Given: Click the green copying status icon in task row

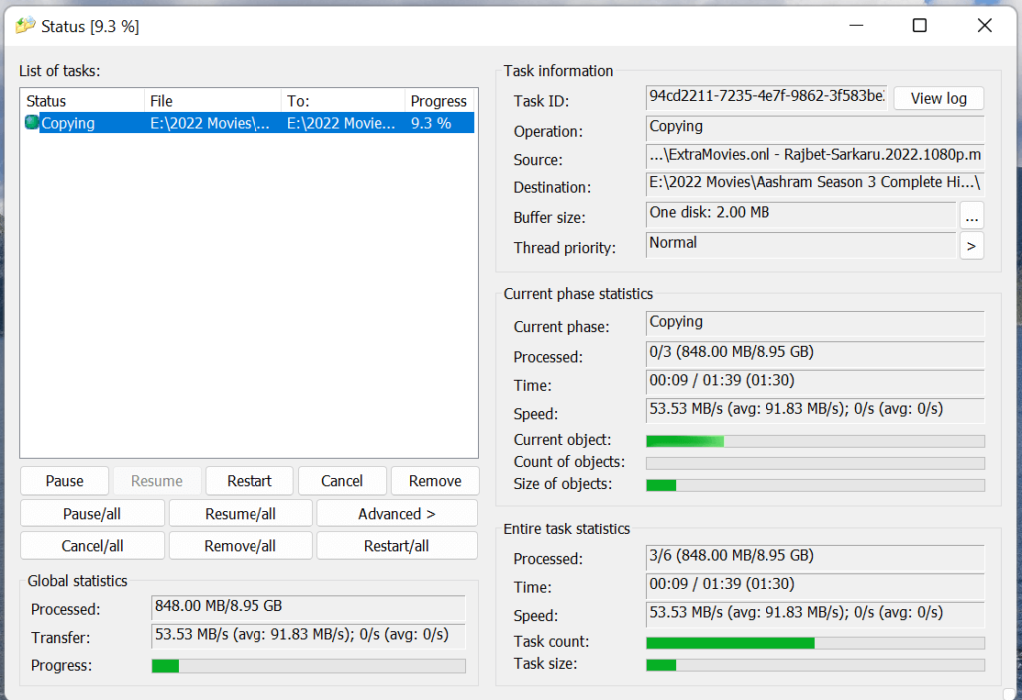Looking at the screenshot, I should pos(31,122).
